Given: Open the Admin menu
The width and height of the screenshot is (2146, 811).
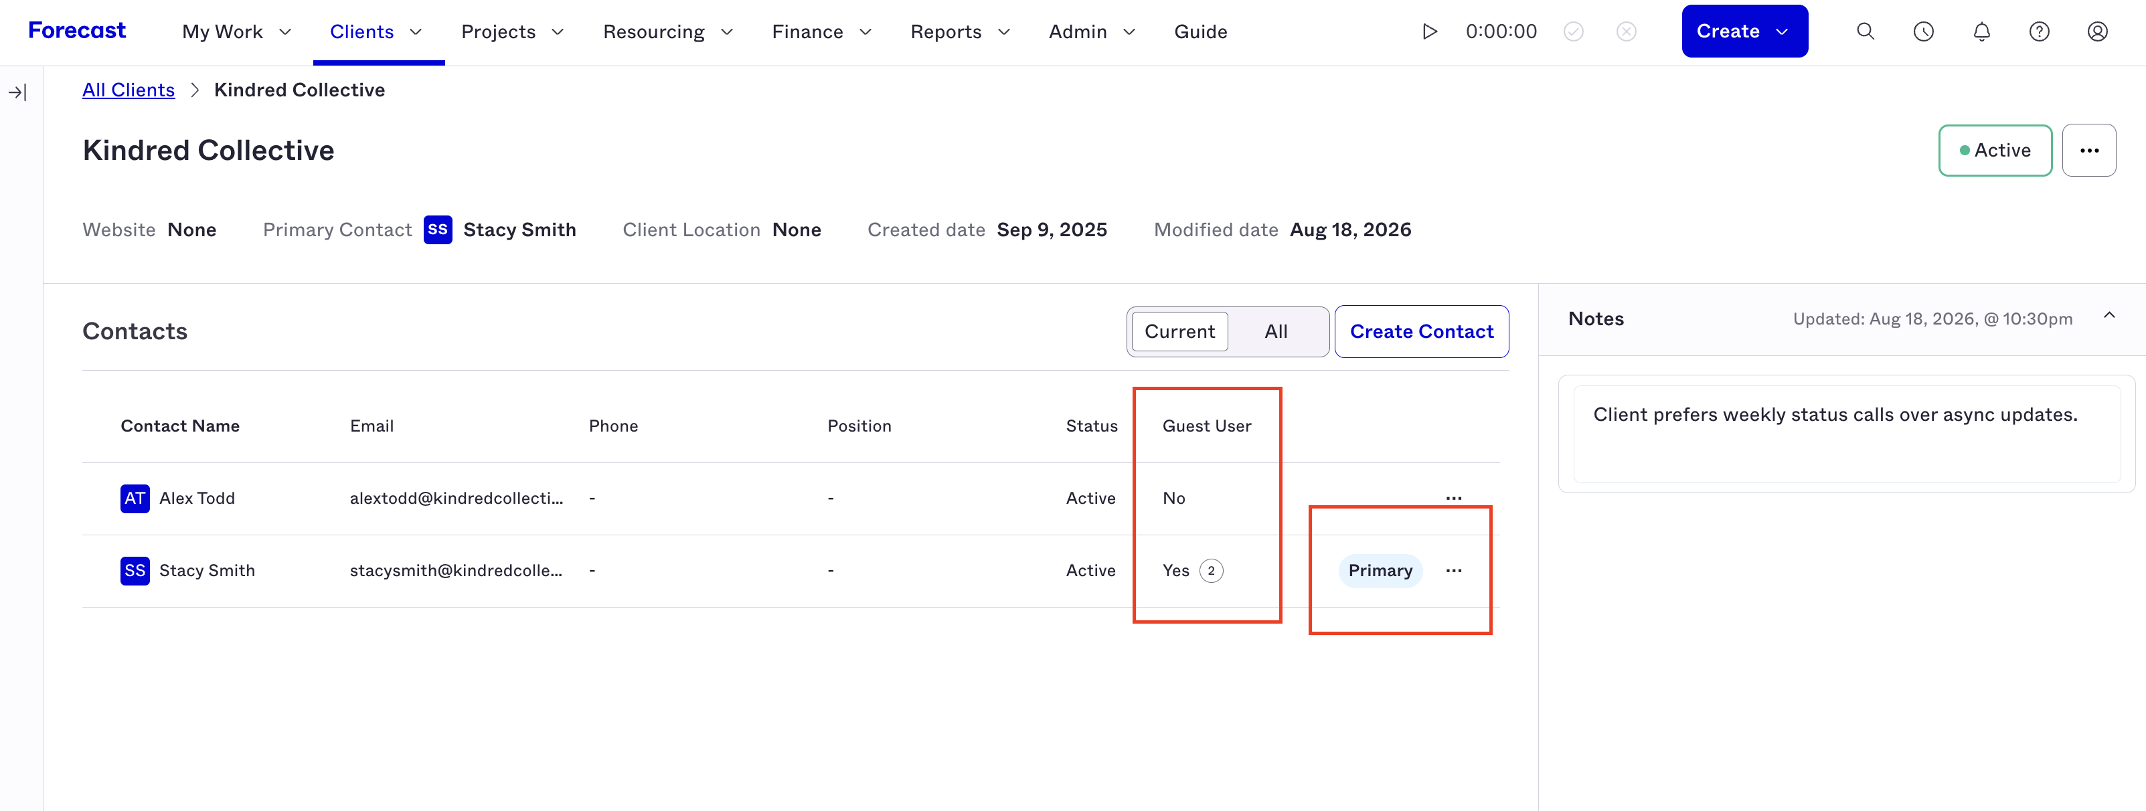Looking at the screenshot, I should point(1092,31).
